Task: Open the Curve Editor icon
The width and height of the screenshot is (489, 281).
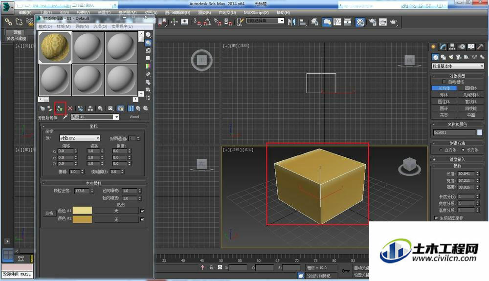Action: 337,22
